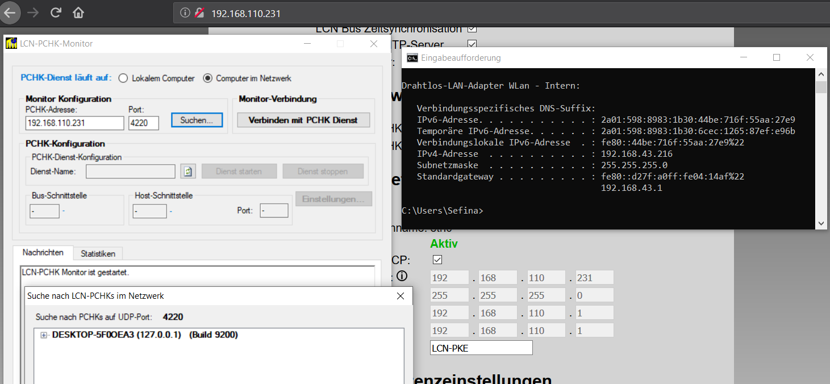The width and height of the screenshot is (830, 384).
Task: Click the Suchen... button
Action: [x=197, y=120]
